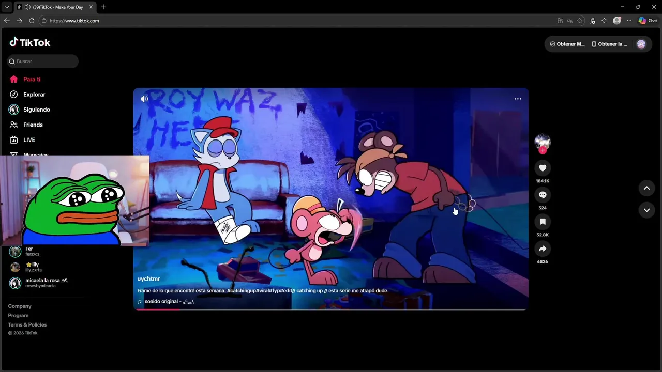Viewport: 662px width, 372px height.
Task: Go back in the browser
Action: point(7,21)
